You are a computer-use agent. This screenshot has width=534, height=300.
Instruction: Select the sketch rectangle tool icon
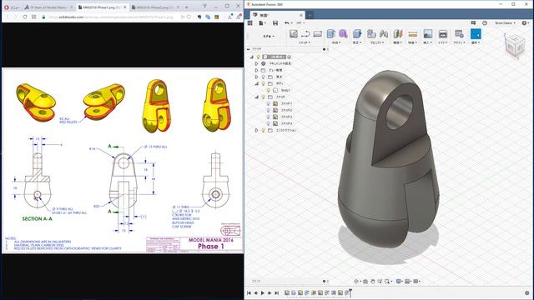[x=317, y=33]
